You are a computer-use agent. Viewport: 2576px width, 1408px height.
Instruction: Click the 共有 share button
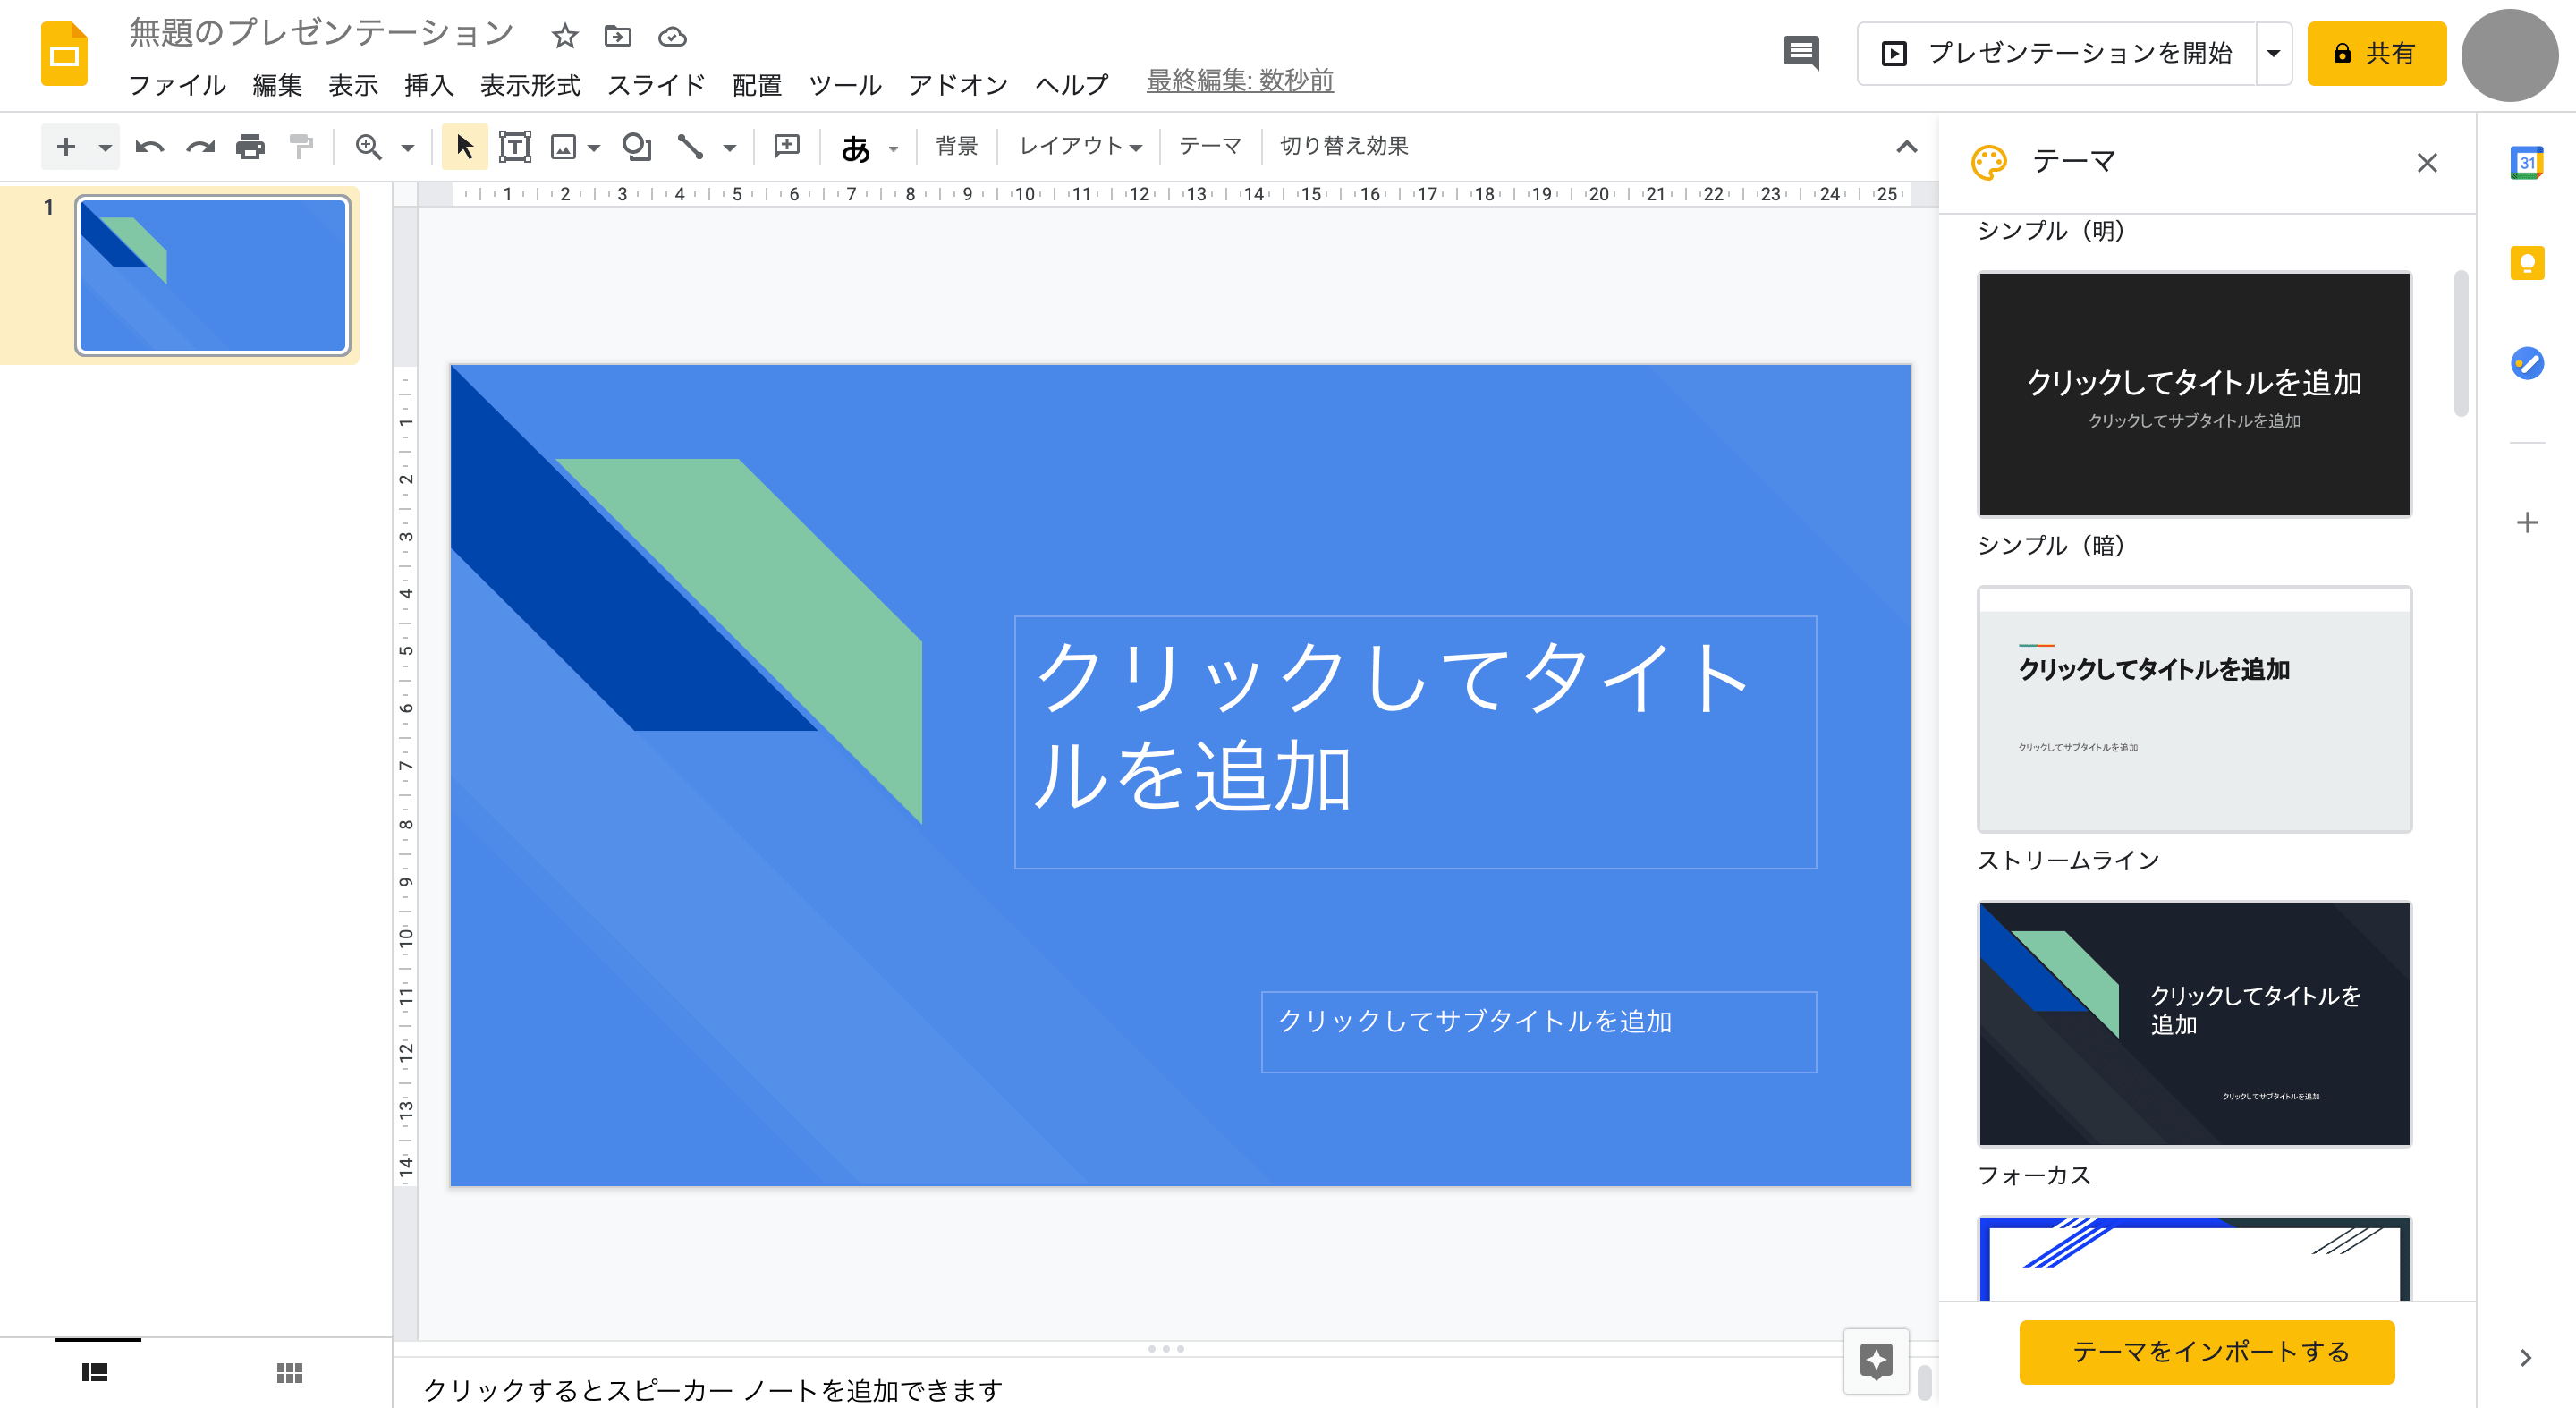click(x=2376, y=53)
